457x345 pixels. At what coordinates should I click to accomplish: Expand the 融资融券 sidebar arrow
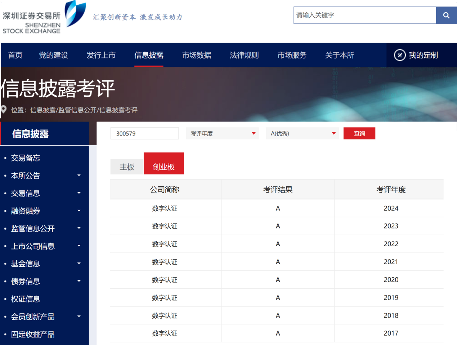(79, 211)
